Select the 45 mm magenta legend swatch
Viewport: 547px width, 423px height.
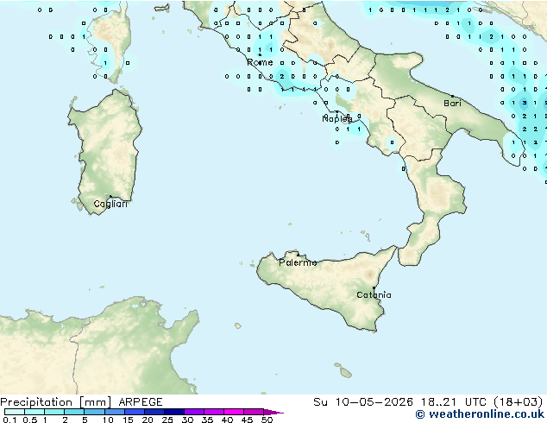pos(254,412)
